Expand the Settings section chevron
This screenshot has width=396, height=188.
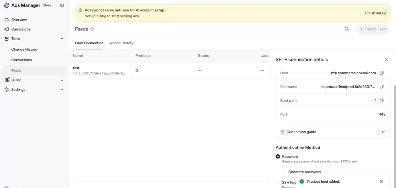click(x=62, y=90)
